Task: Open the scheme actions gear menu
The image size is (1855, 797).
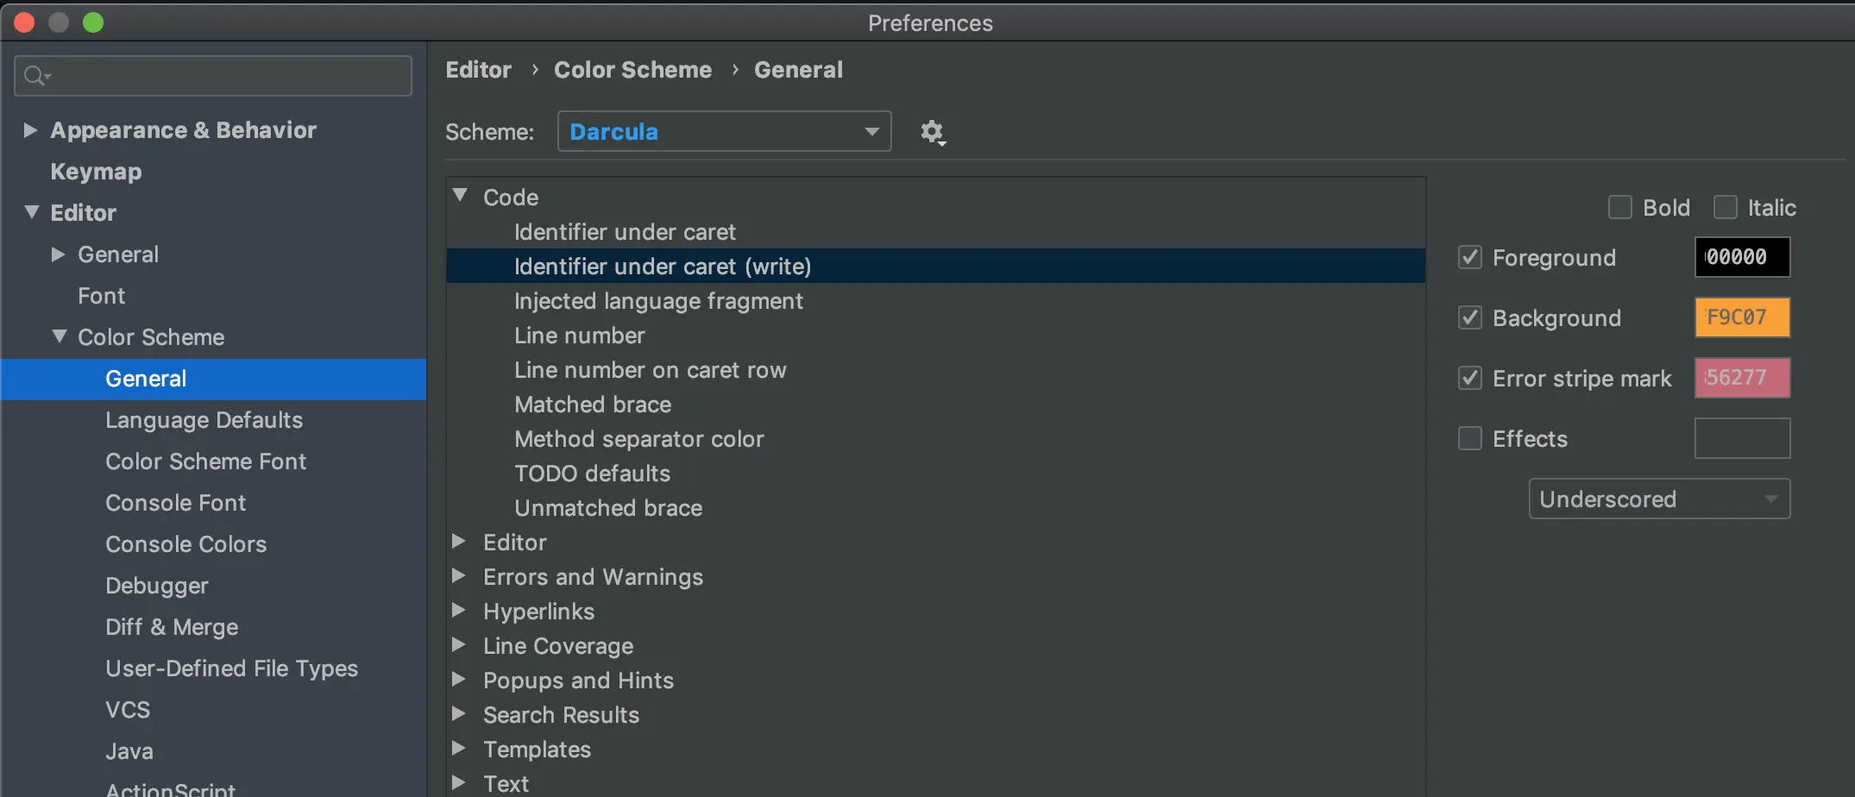Action: click(932, 132)
